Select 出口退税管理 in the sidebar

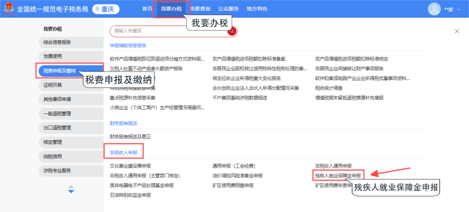(71, 128)
